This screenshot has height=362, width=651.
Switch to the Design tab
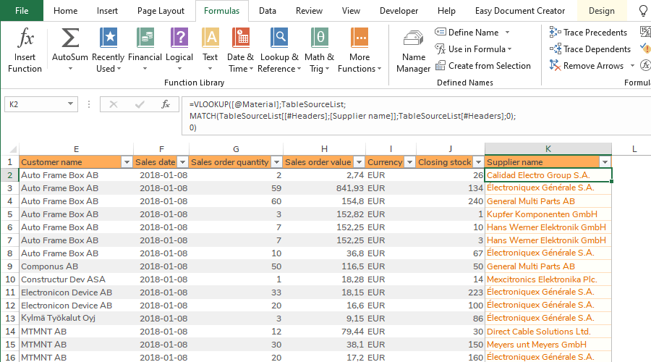point(602,11)
